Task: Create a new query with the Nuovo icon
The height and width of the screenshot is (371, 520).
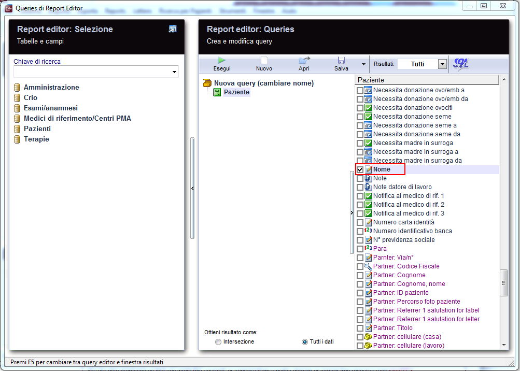Action: pyautogui.click(x=264, y=60)
